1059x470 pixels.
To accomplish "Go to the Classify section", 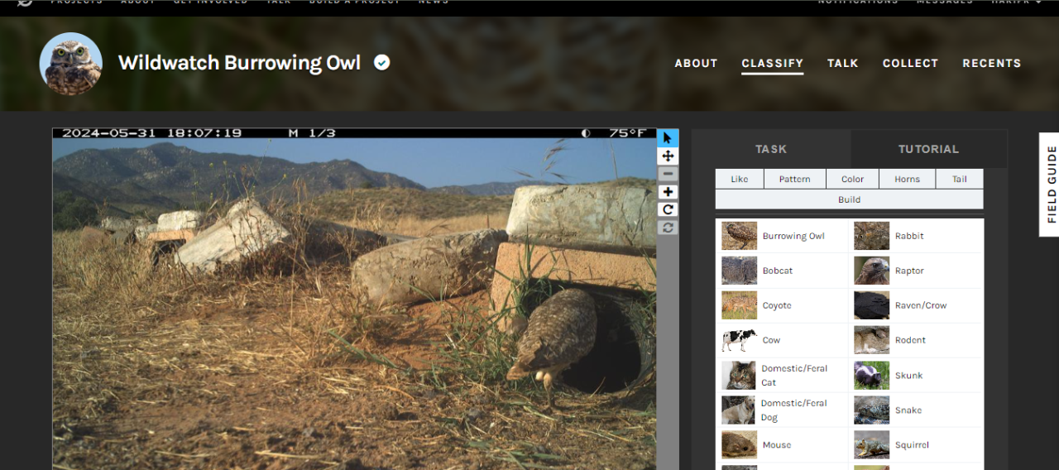I will [x=772, y=63].
